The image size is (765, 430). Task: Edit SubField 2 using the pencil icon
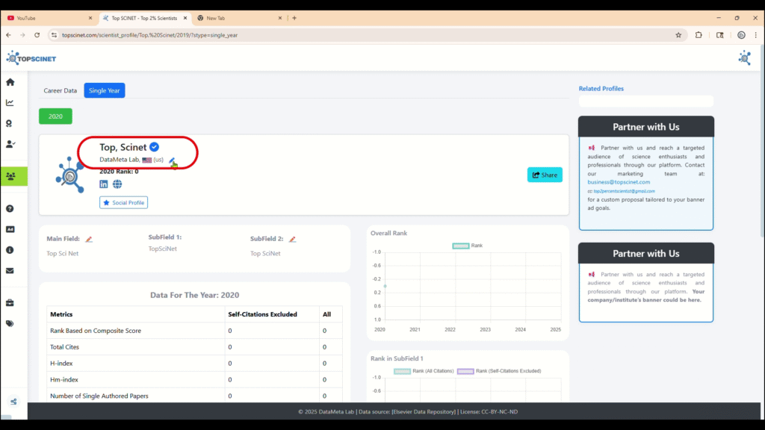pyautogui.click(x=292, y=239)
